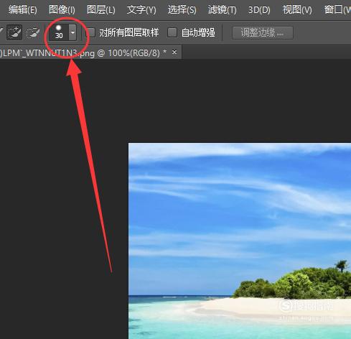Open the 图层(L) menu
The width and height of the screenshot is (351, 339).
pyautogui.click(x=101, y=10)
